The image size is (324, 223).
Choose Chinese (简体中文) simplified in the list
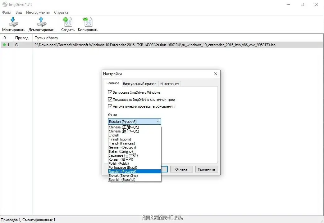coord(135,131)
